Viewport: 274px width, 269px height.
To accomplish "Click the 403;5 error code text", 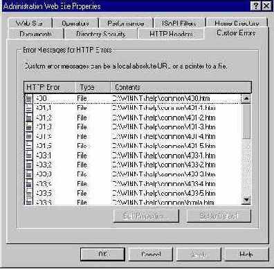I will [44, 193].
